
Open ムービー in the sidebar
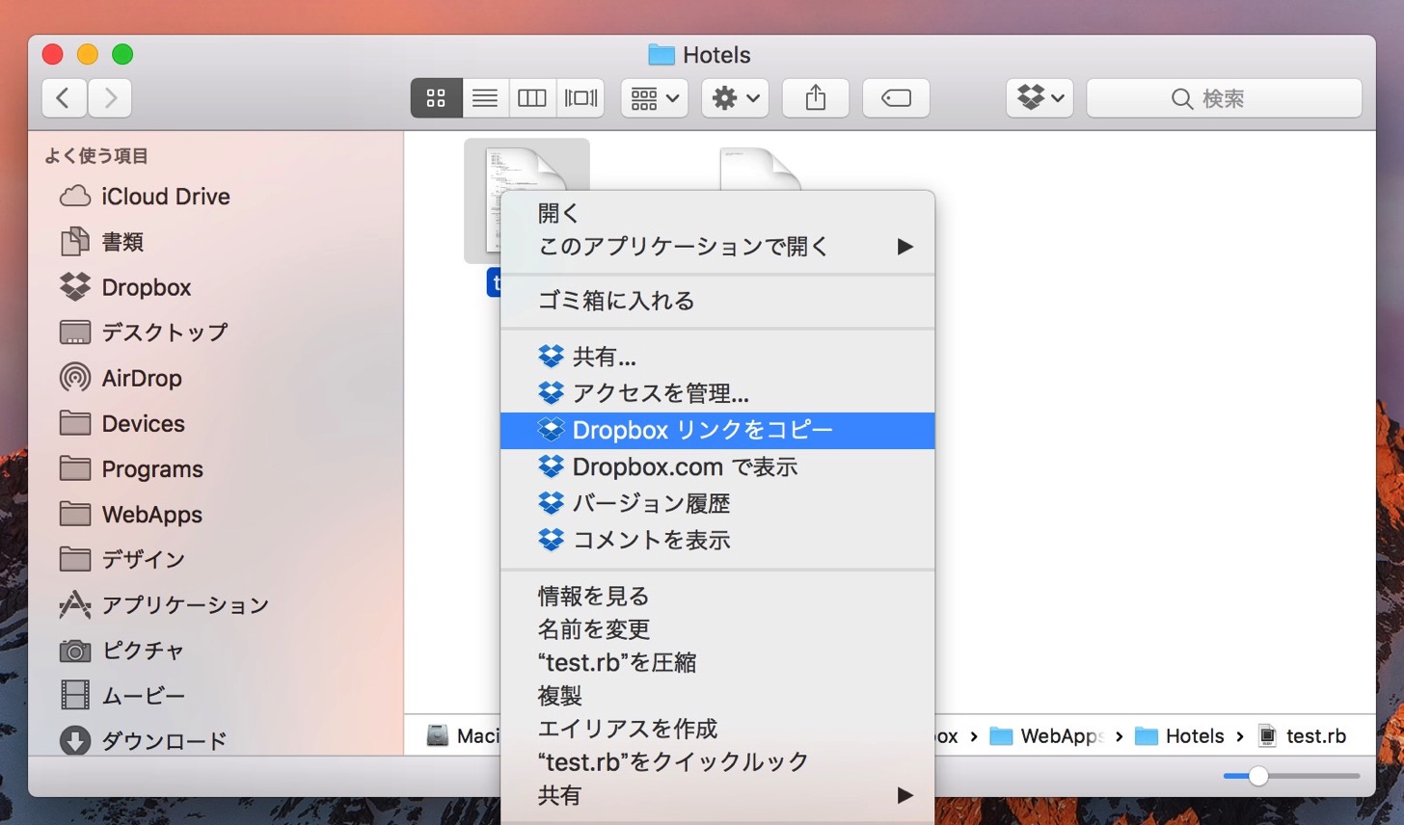(121, 695)
